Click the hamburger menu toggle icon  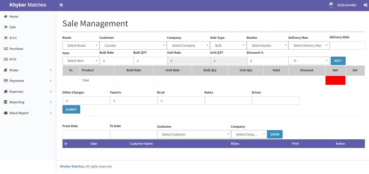[61, 5]
